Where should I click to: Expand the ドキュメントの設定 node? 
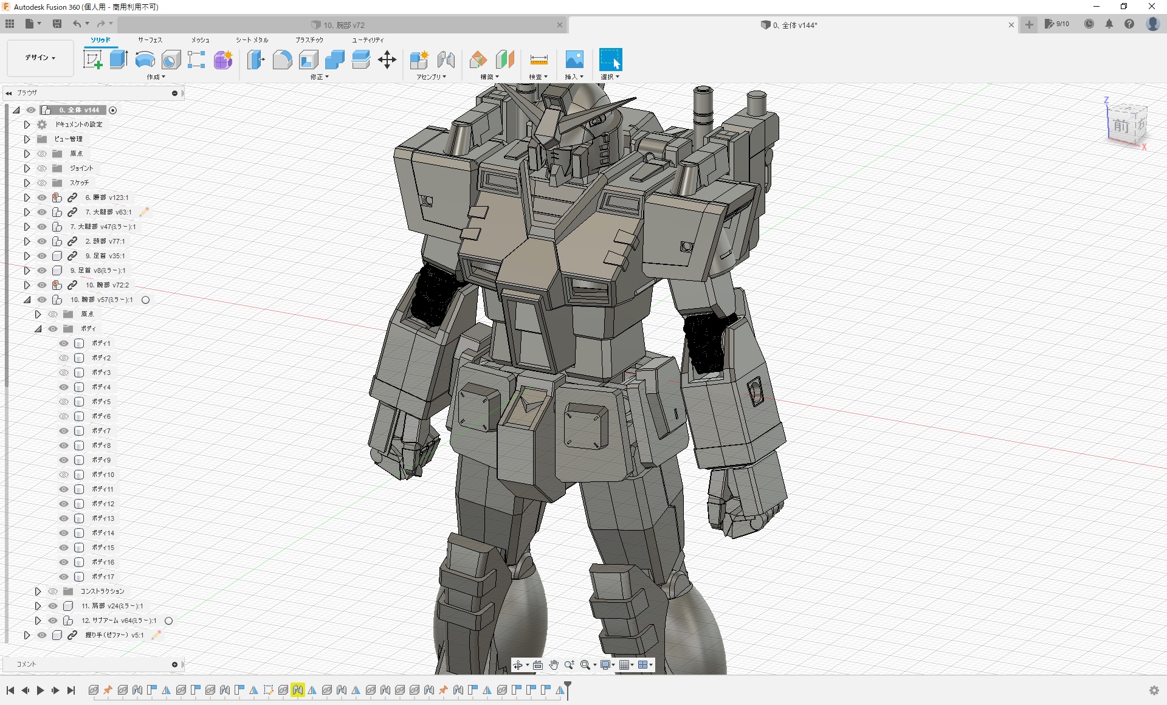27,125
